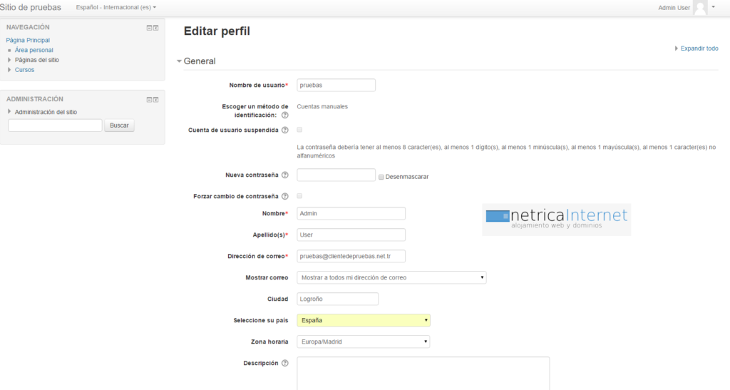Open the Zona horaria dropdown Europa/Madrid
The image size is (730, 390).
pos(363,342)
